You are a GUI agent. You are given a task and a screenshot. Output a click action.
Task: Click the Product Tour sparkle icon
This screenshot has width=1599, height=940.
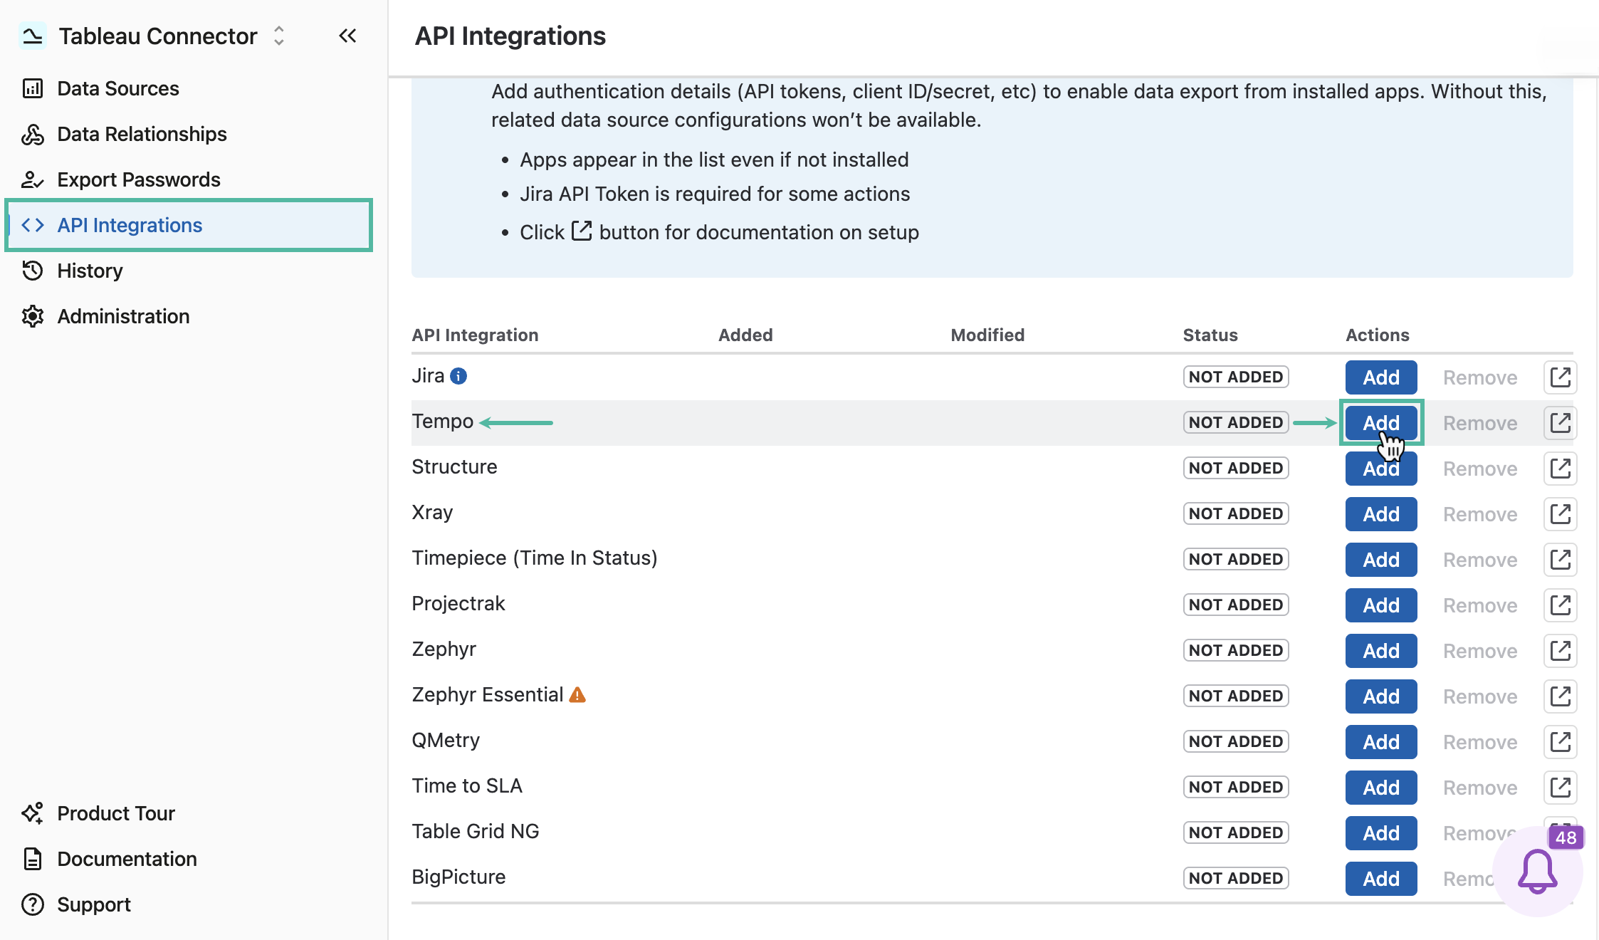(x=33, y=813)
